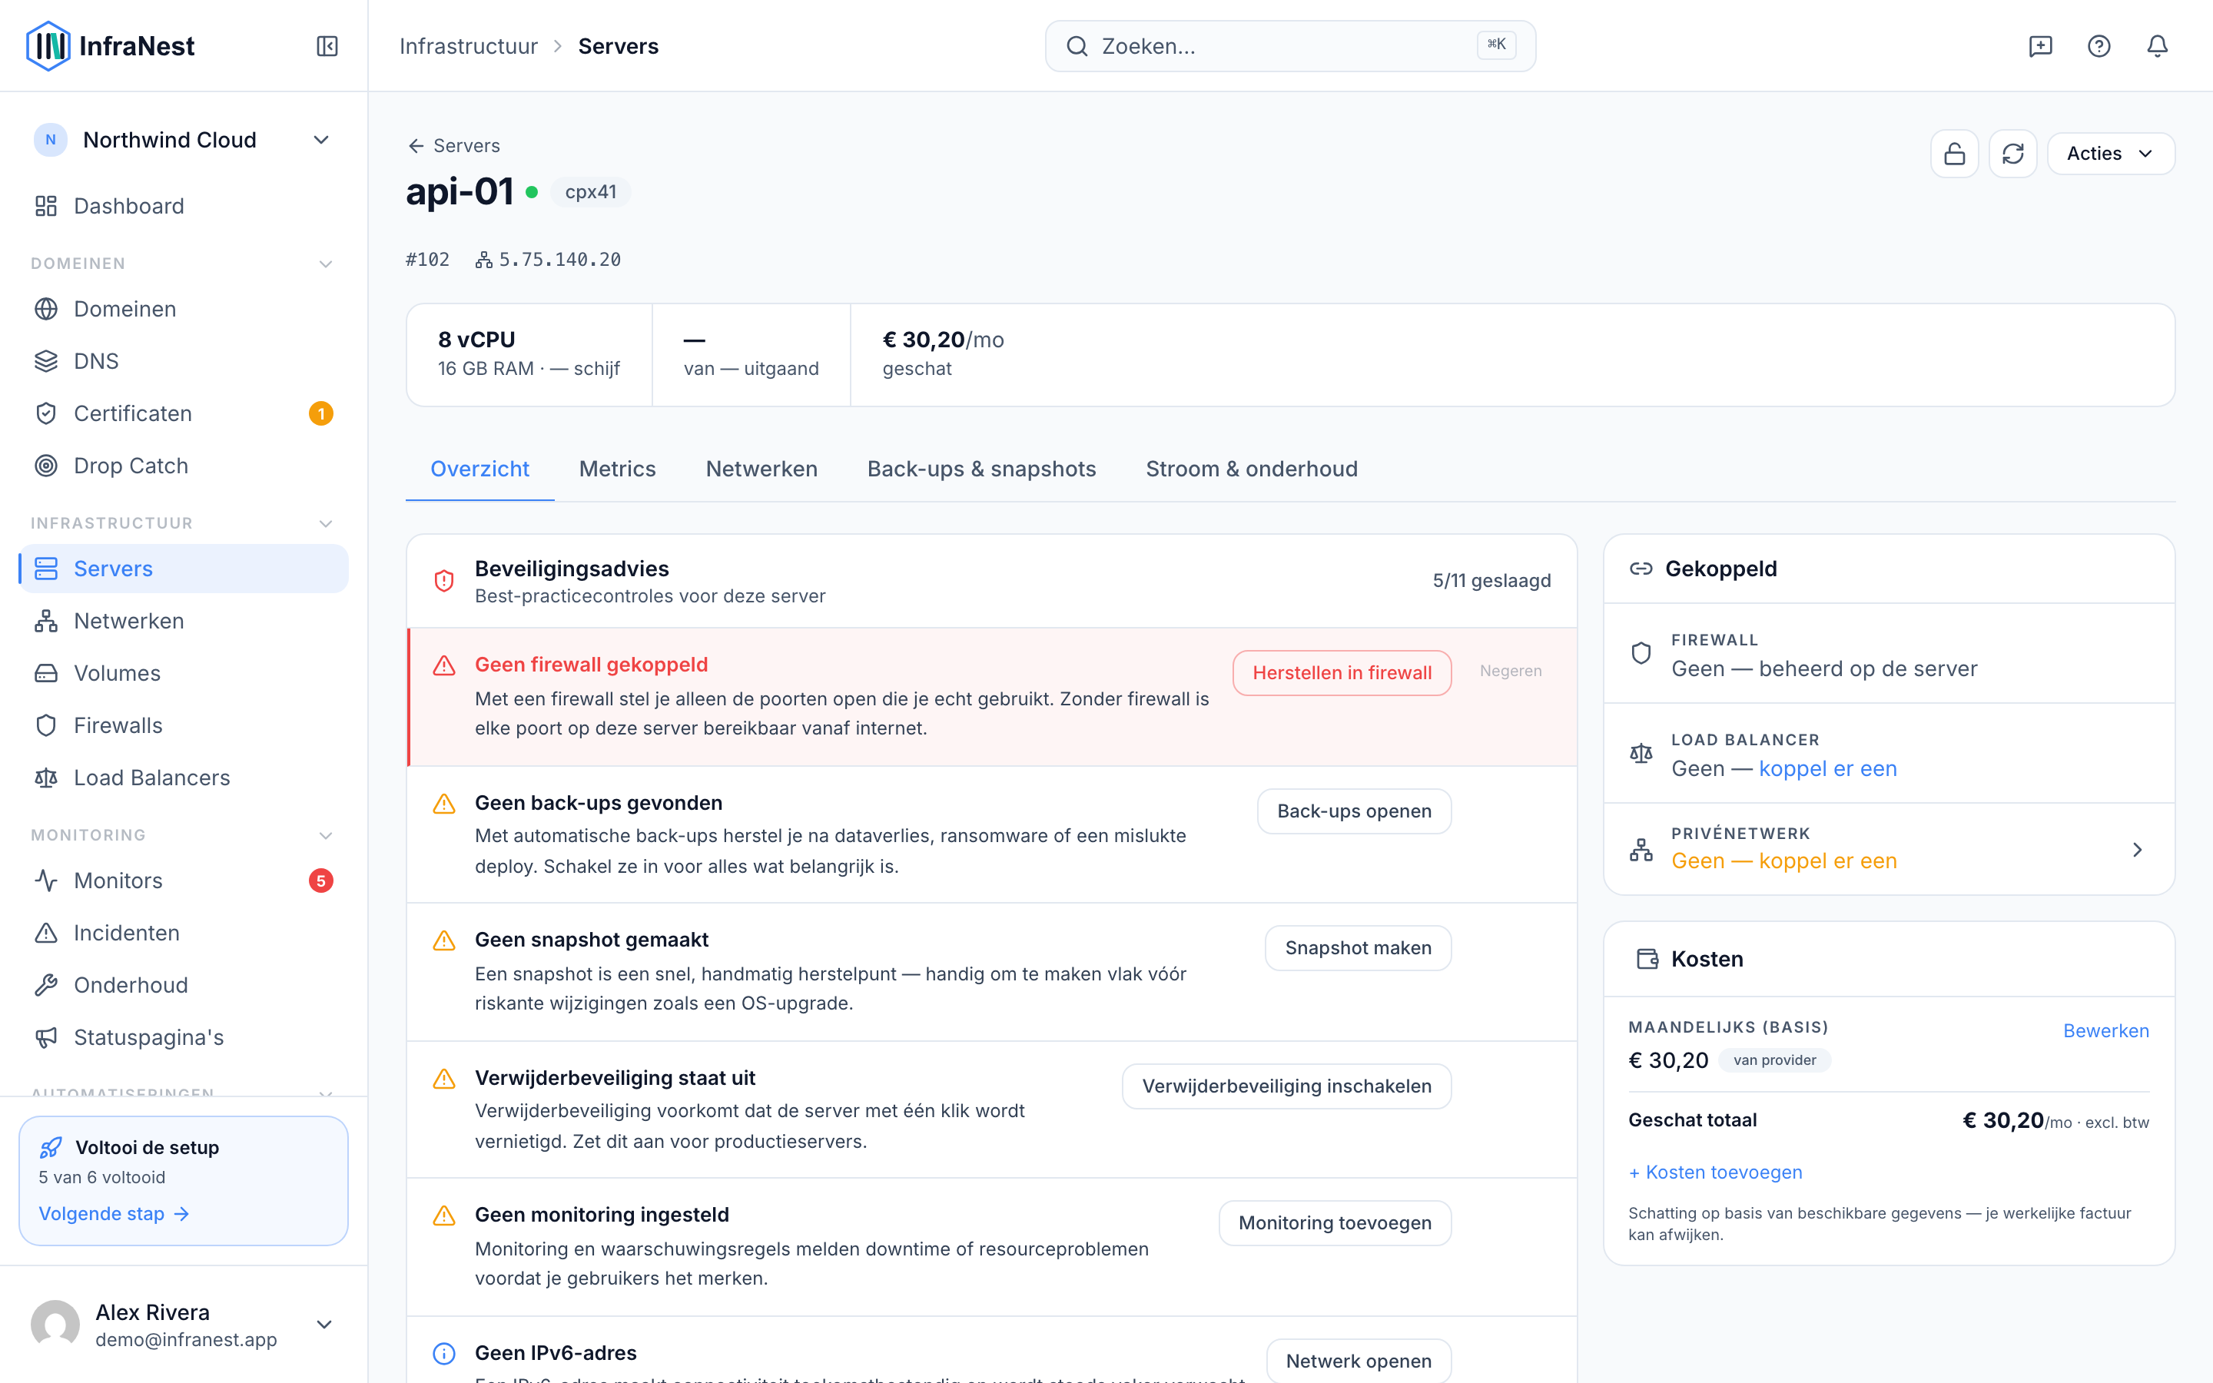This screenshot has height=1383, width=2213.
Task: Click the Monitoring toevoegen button
Action: pyautogui.click(x=1334, y=1224)
